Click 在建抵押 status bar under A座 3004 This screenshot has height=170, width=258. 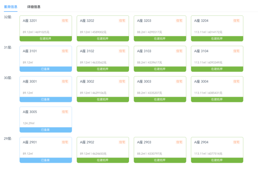pos(217,99)
